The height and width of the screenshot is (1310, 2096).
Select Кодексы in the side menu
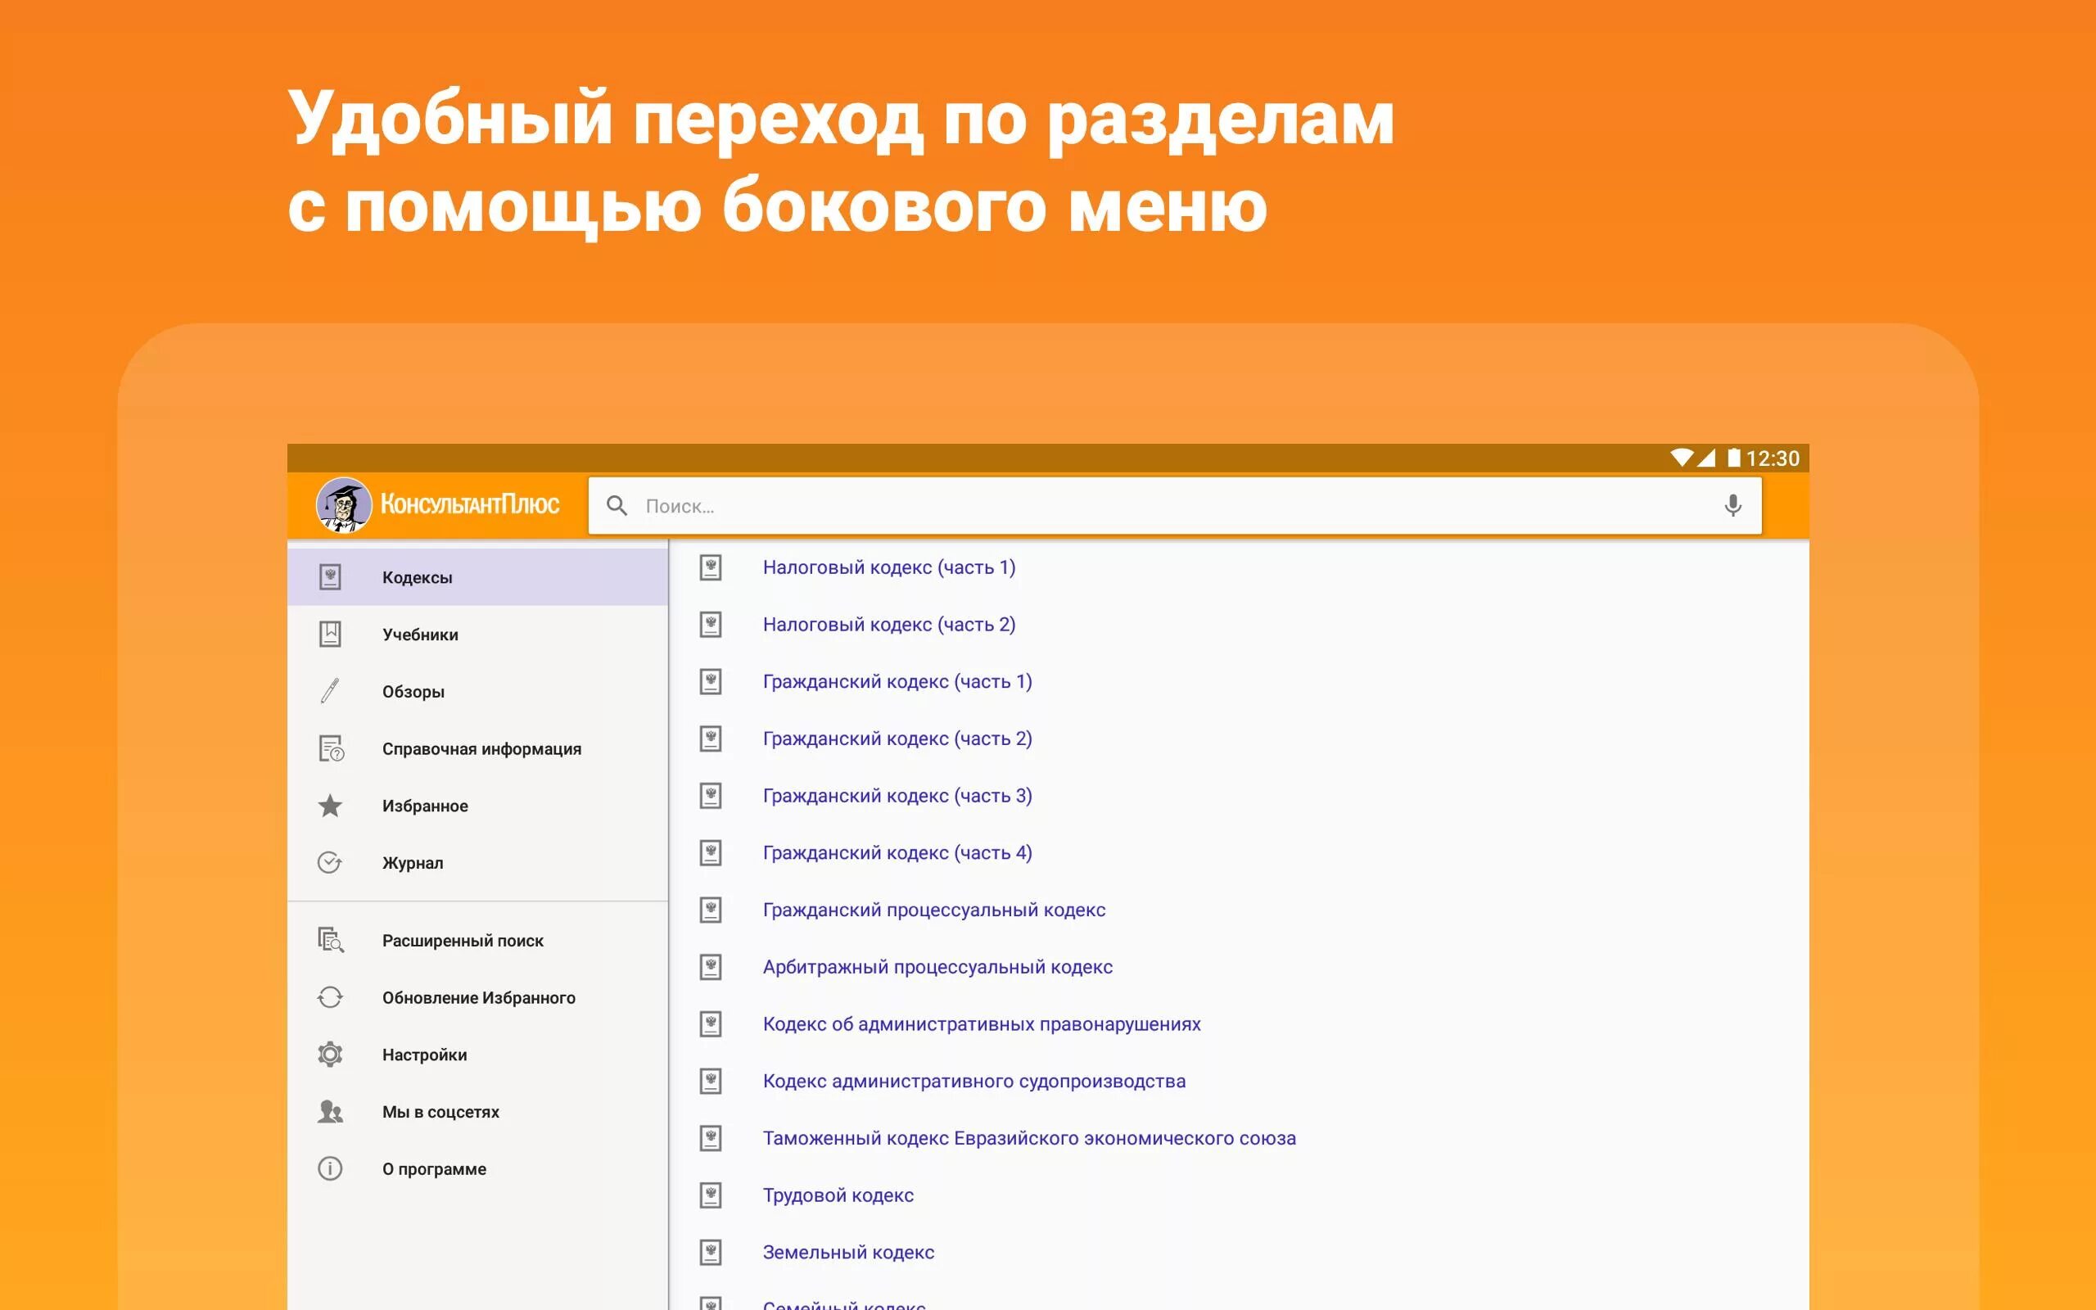click(x=418, y=577)
